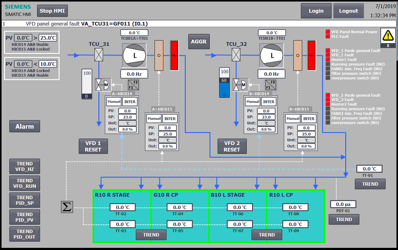
Task: Open the TREND VFD_HZ screen
Action: [25, 166]
